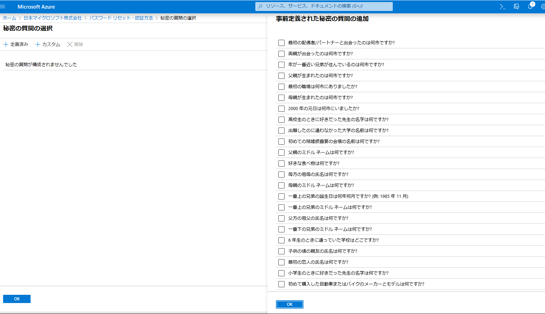
Task: Check 一番上の兄弟のミドル ネームは何ですか?
Action: click(281, 207)
